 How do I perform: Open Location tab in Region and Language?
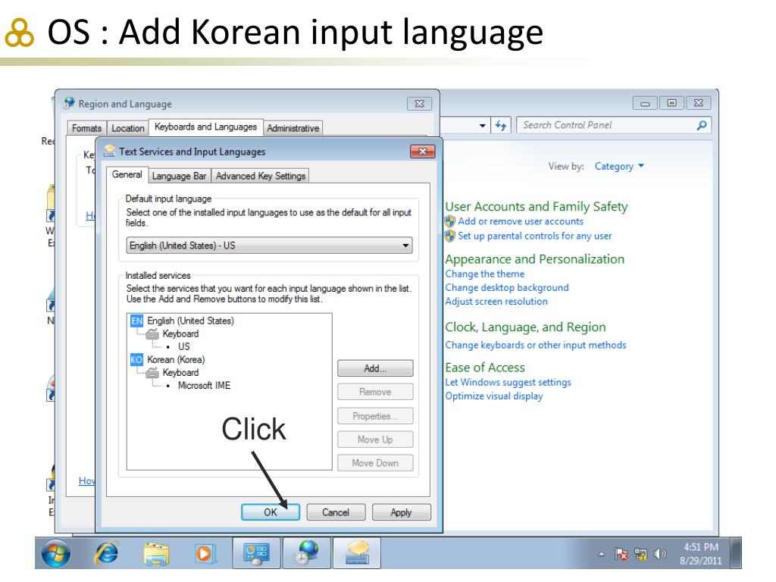[127, 128]
